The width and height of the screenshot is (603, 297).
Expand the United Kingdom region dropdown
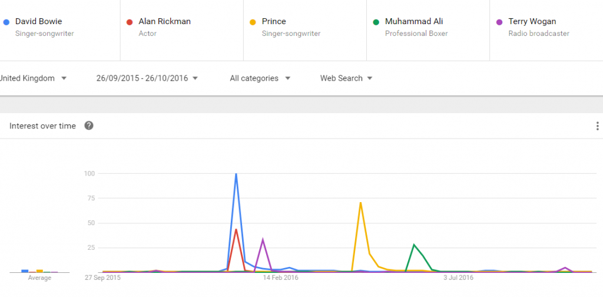pyautogui.click(x=33, y=78)
